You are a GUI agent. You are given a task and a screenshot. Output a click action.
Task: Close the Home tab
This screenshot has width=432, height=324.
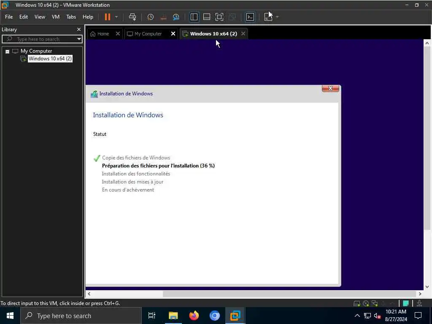coord(118,34)
